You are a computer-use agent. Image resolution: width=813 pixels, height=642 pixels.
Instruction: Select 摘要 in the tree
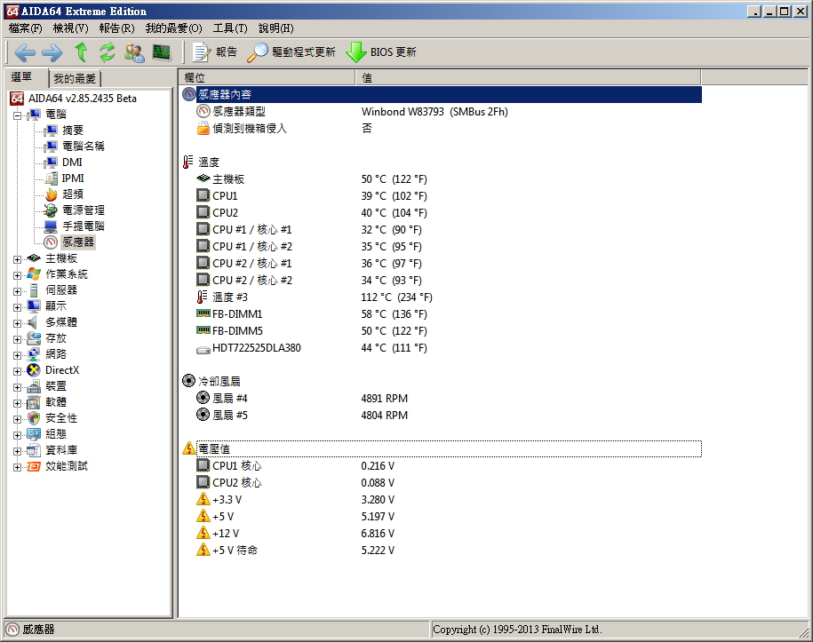pos(73,130)
